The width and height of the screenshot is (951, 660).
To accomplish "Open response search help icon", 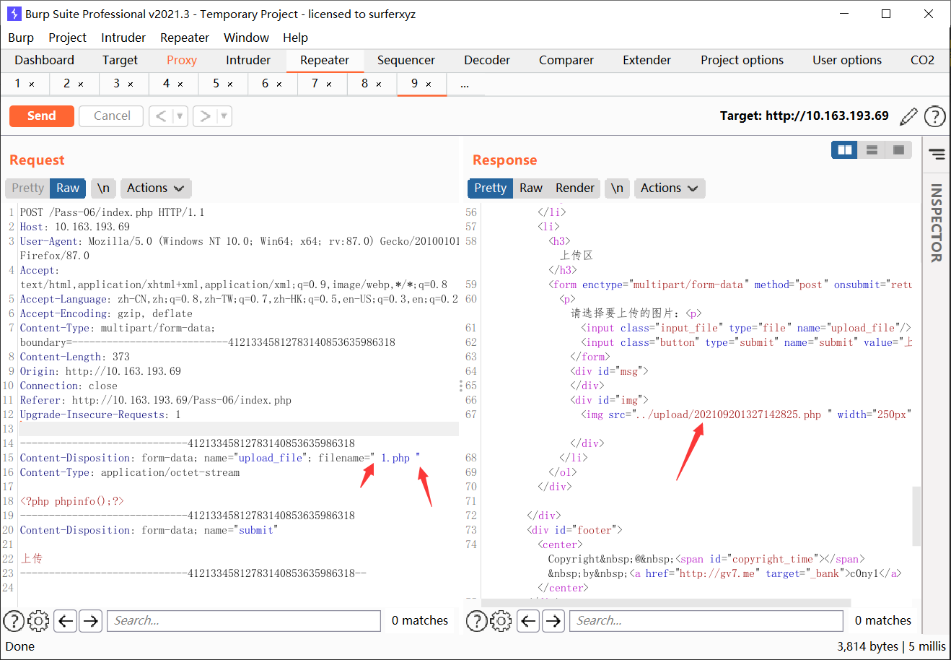I will (x=477, y=620).
